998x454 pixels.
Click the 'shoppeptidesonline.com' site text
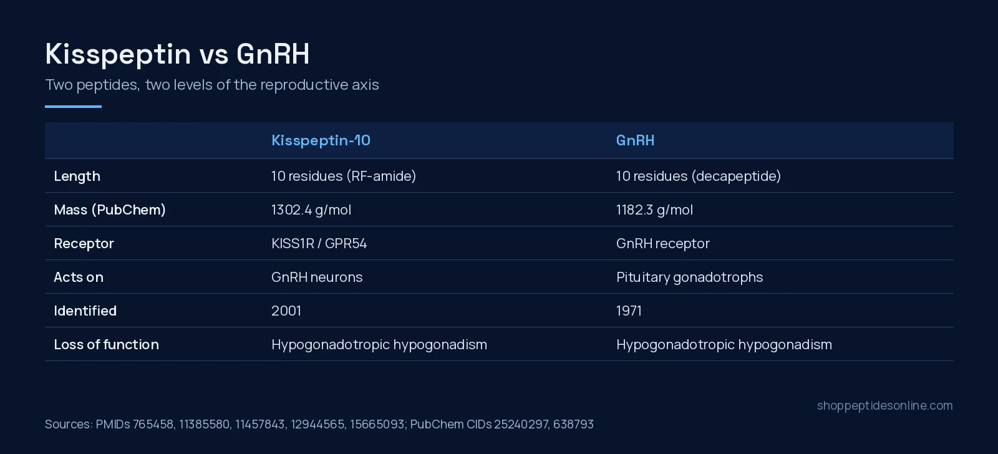885,406
